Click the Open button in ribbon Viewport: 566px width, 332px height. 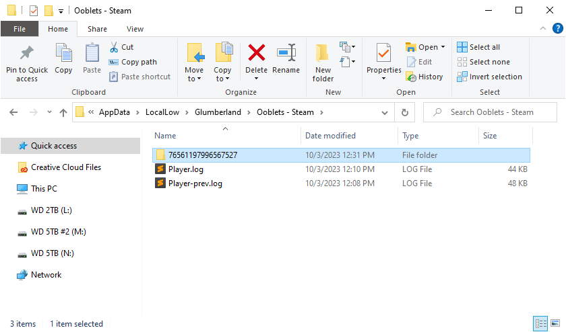pos(422,47)
